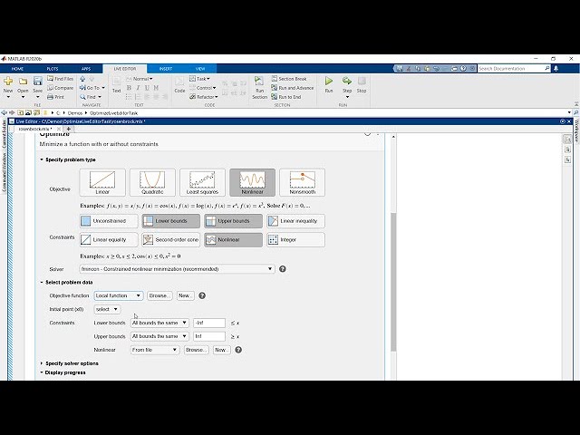This screenshot has width=580, height=435.
Task: Expand Specify solver options section
Action: (x=69, y=363)
